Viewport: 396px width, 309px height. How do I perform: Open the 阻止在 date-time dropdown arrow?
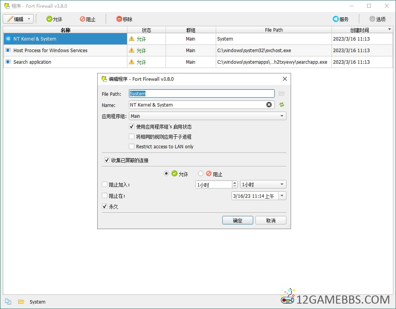pos(282,195)
